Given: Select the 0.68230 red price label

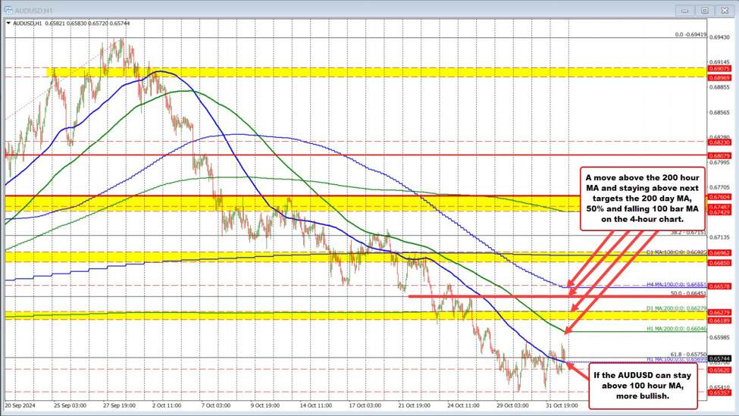Looking at the screenshot, I should coord(720,142).
